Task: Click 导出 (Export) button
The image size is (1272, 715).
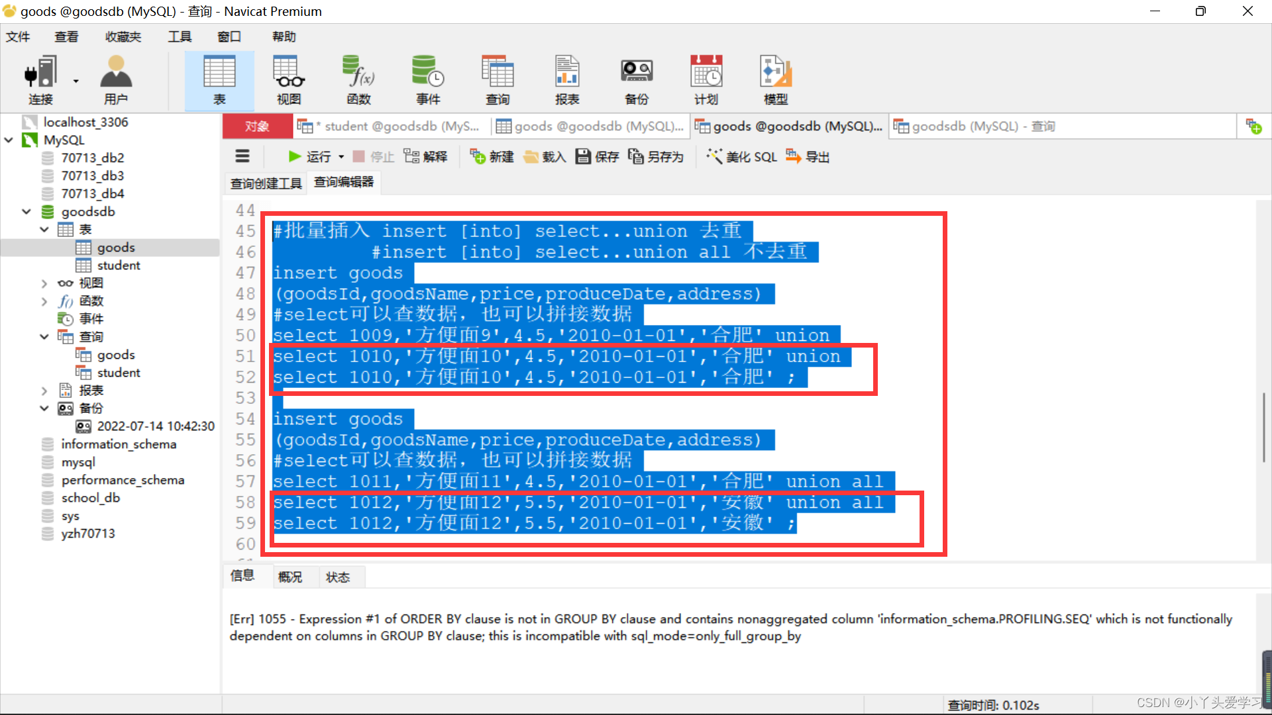Action: point(808,156)
